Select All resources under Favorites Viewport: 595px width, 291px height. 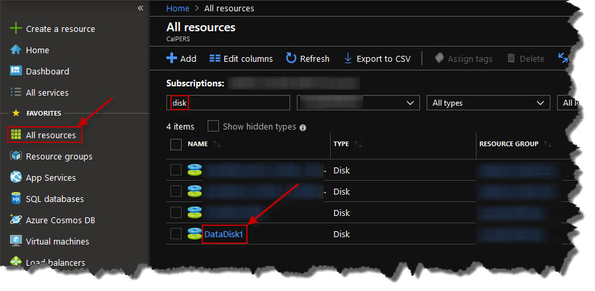51,135
